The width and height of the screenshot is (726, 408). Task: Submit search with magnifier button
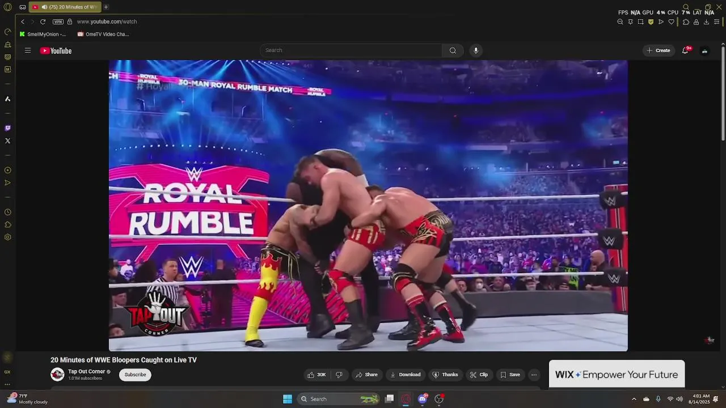453,50
